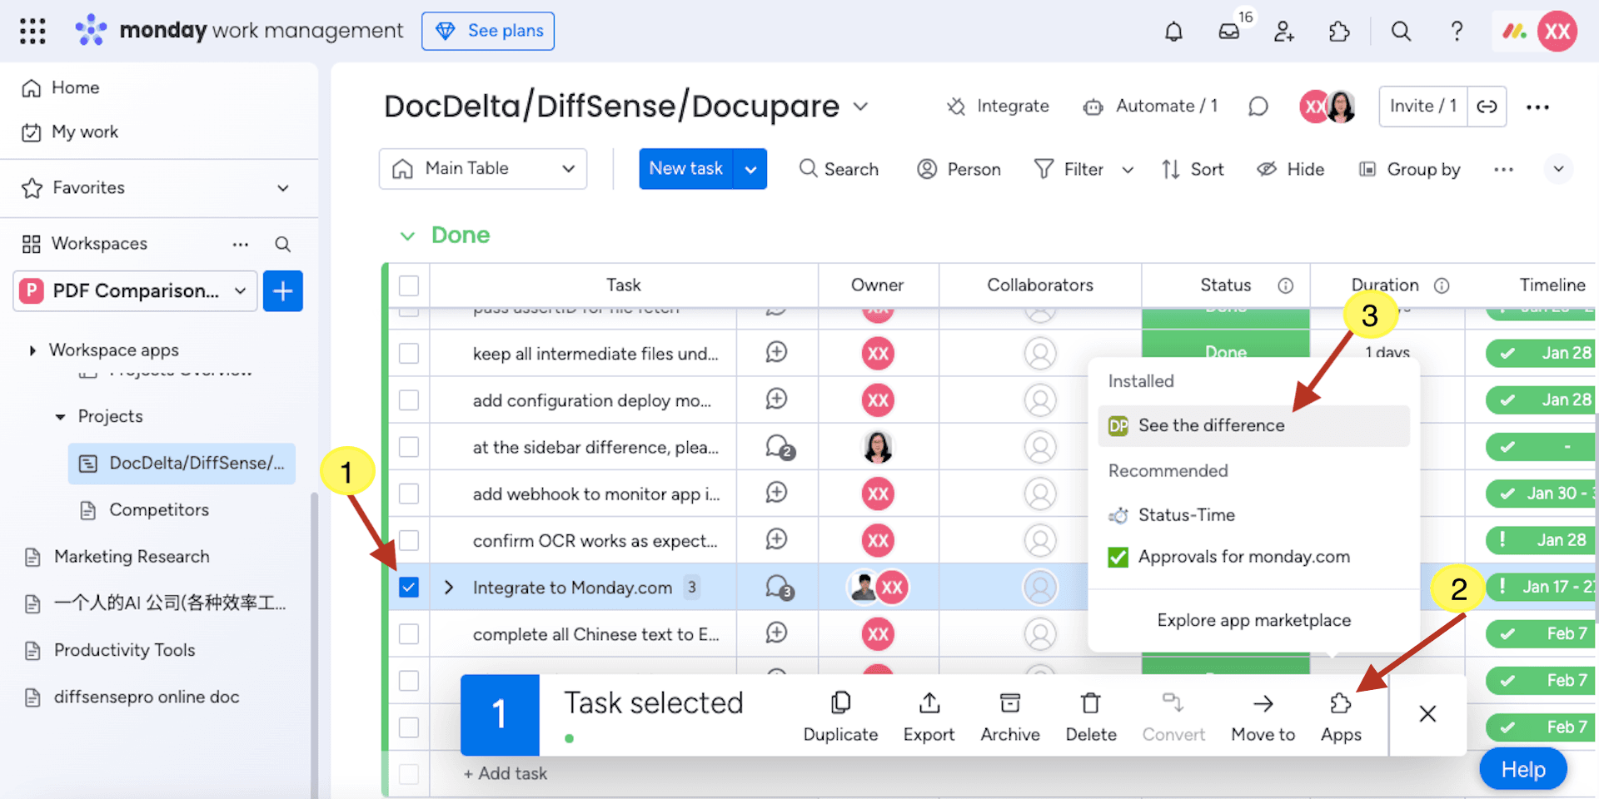The height and width of the screenshot is (799, 1599).
Task: Search workspaces magnifier in sidebar
Action: pos(282,244)
